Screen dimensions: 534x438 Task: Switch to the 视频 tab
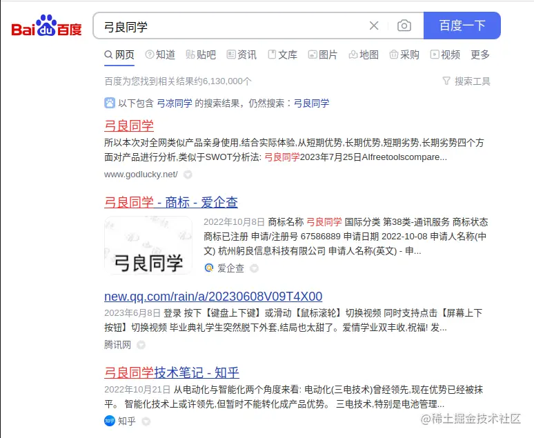pyautogui.click(x=445, y=54)
